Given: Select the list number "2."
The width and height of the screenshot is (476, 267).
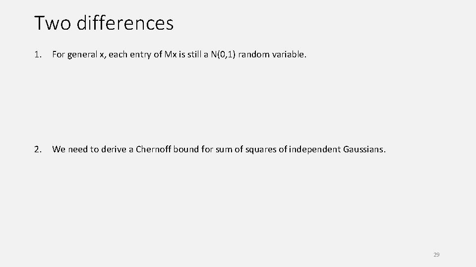Looking at the screenshot, I should [x=38, y=149].
